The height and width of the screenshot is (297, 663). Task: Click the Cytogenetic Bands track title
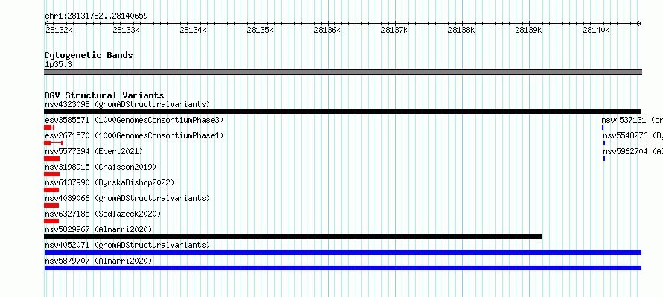(89, 55)
